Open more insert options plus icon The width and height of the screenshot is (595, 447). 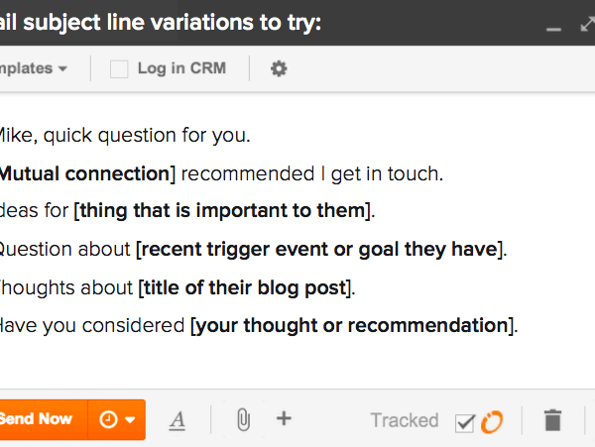[x=284, y=418]
